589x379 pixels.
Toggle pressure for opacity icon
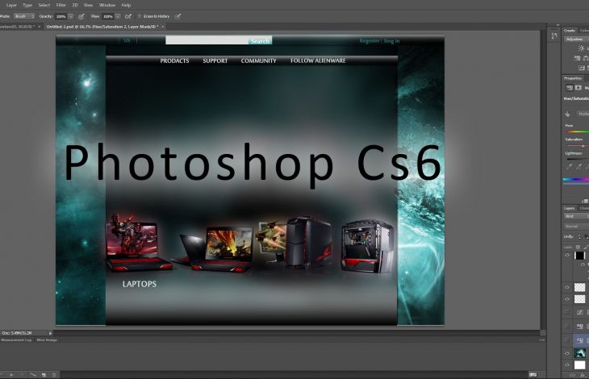81,16
